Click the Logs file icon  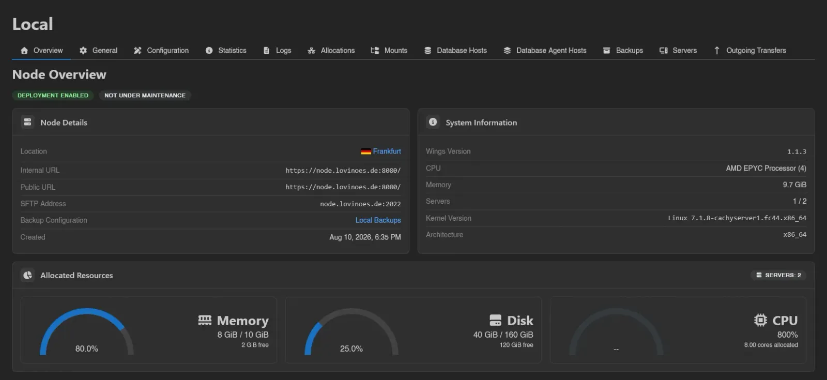point(267,51)
